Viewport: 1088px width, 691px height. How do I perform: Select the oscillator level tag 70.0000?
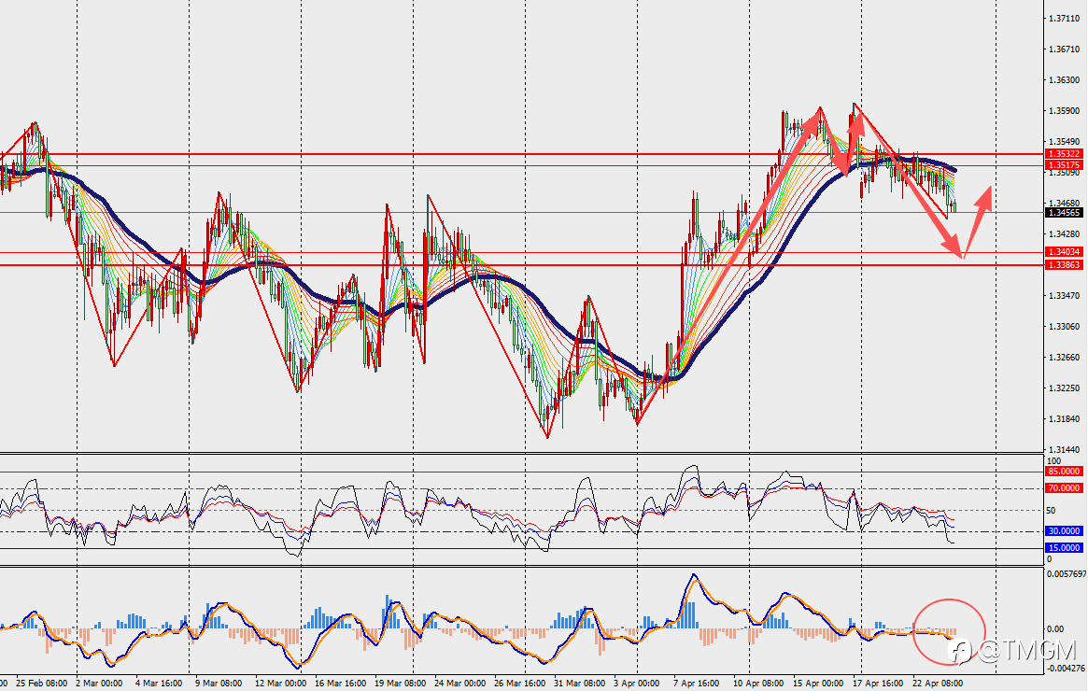coord(1064,488)
